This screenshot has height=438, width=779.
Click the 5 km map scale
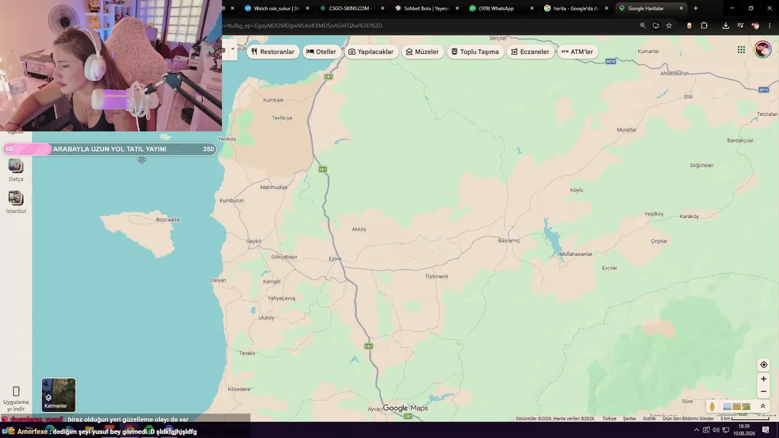745,419
